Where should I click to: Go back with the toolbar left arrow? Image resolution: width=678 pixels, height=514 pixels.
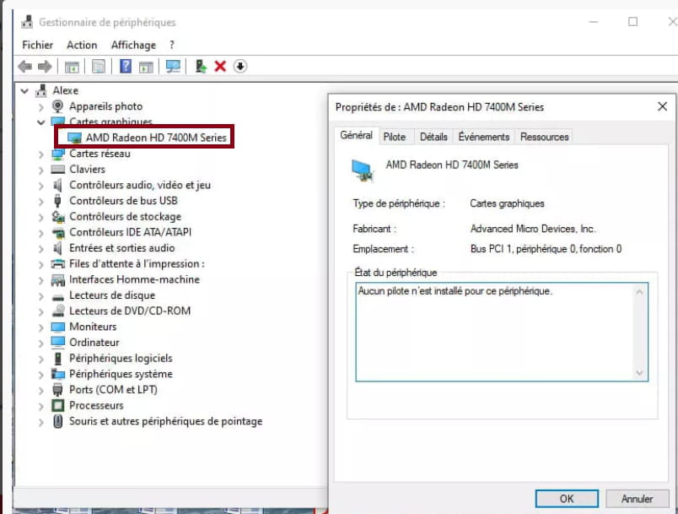[x=25, y=67]
